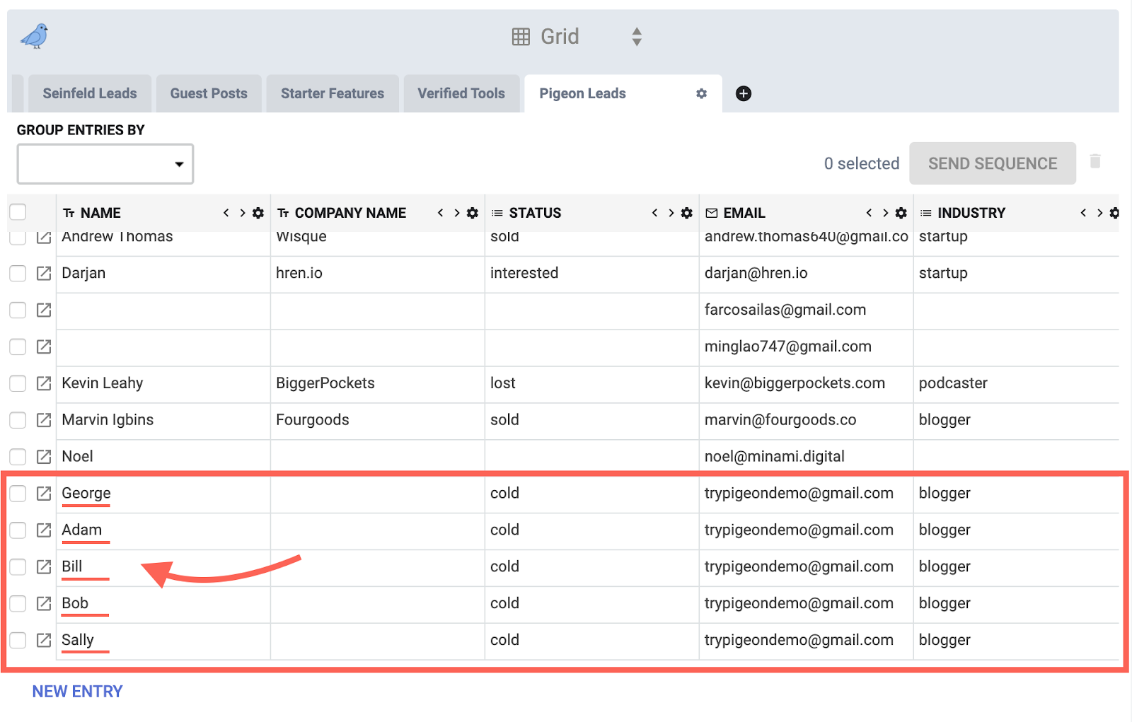Open settings gear on Pigeon Leads tab

[x=701, y=93]
